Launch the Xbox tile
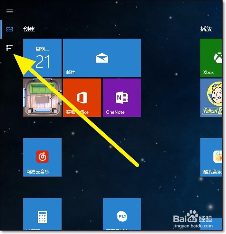This screenshot has width=226, height=234. coord(211,58)
